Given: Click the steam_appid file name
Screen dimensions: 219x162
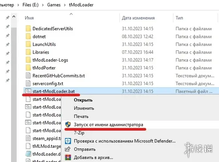Looking at the screenshot, I should pyautogui.click(x=47, y=138).
